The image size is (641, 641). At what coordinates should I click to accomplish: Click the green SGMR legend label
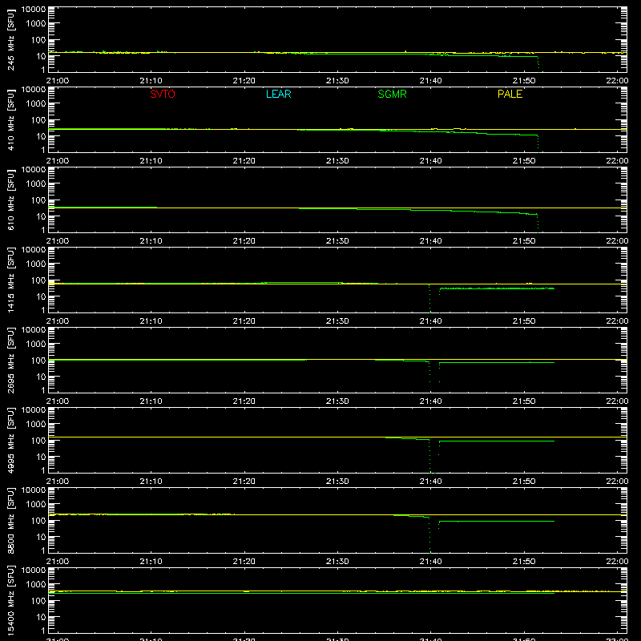tap(392, 94)
